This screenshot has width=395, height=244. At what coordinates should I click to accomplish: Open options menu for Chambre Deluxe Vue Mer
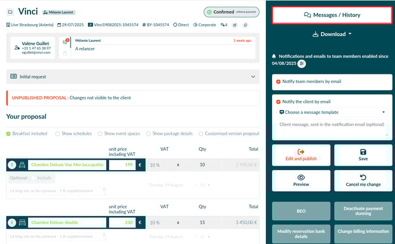pos(11,165)
